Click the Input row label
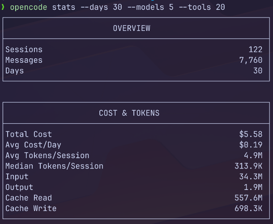The width and height of the screenshot is (273, 224). tap(17, 177)
